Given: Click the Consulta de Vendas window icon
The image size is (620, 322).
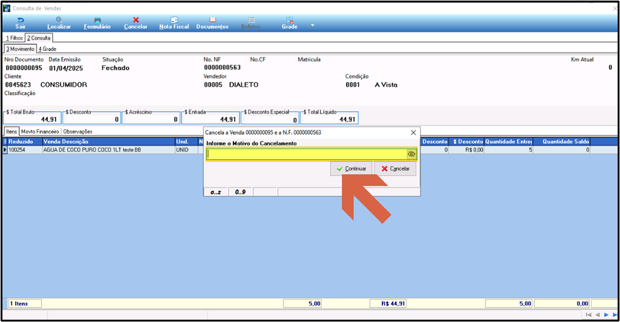Looking at the screenshot, I should pos(7,8).
